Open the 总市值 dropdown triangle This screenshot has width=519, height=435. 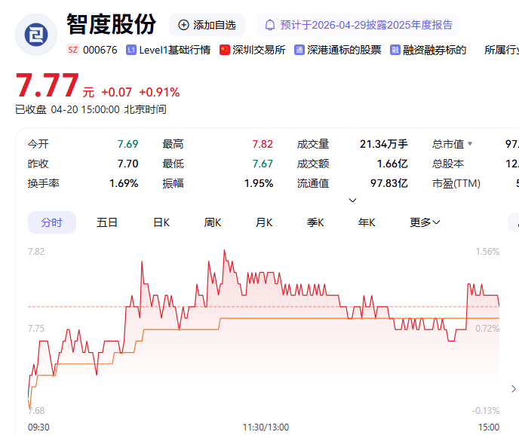(470, 144)
